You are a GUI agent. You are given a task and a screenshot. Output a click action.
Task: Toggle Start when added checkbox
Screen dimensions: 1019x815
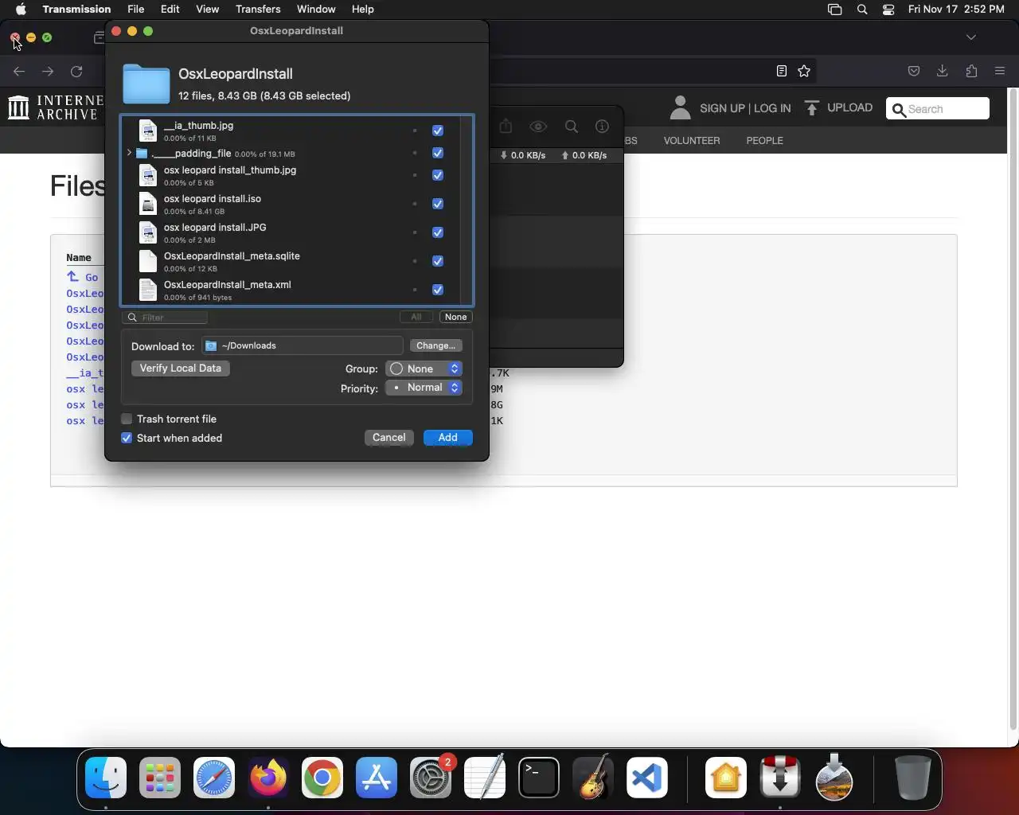click(x=127, y=438)
